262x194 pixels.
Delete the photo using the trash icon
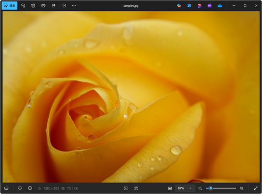coord(33,6)
